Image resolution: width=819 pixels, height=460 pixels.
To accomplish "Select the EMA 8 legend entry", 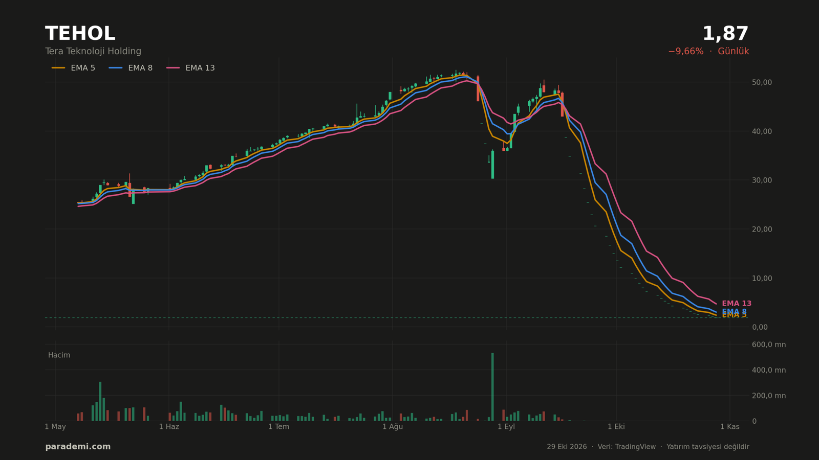I will click(131, 68).
